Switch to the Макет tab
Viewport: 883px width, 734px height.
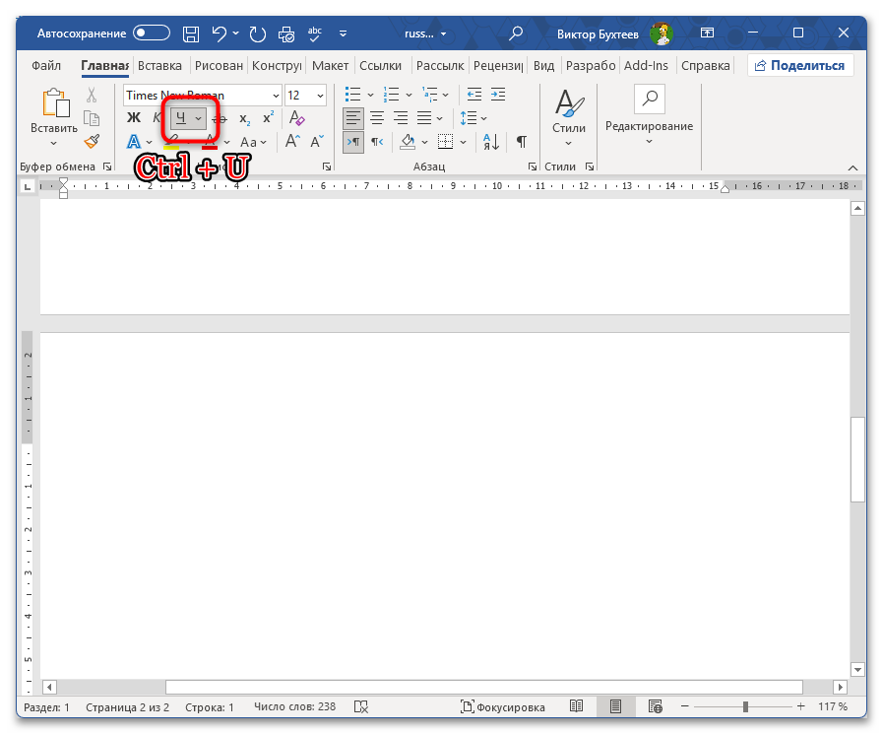[x=330, y=65]
